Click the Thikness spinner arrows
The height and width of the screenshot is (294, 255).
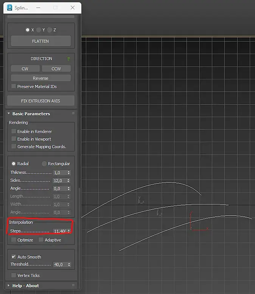[69, 173]
